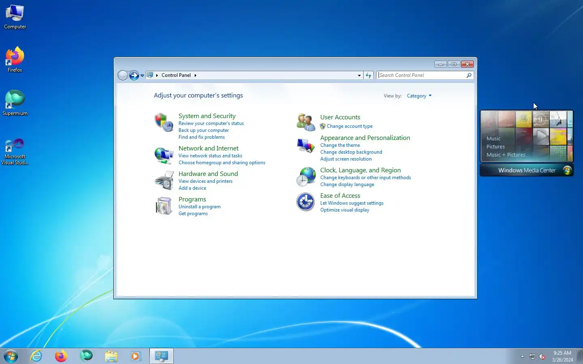Image resolution: width=583 pixels, height=364 pixels.
Task: Select Music + Pictures in Media Center gadget
Action: [506, 155]
